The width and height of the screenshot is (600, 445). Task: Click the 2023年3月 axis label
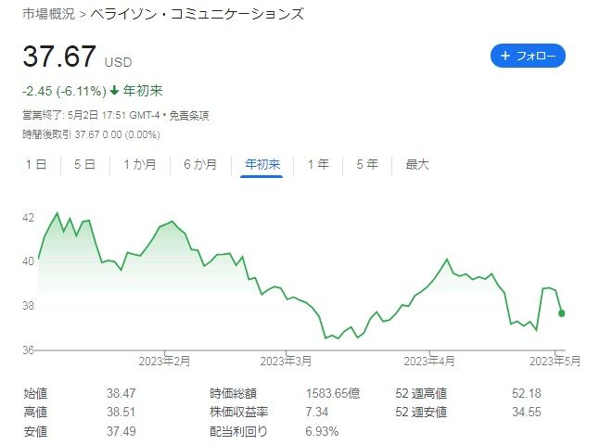pyautogui.click(x=286, y=361)
